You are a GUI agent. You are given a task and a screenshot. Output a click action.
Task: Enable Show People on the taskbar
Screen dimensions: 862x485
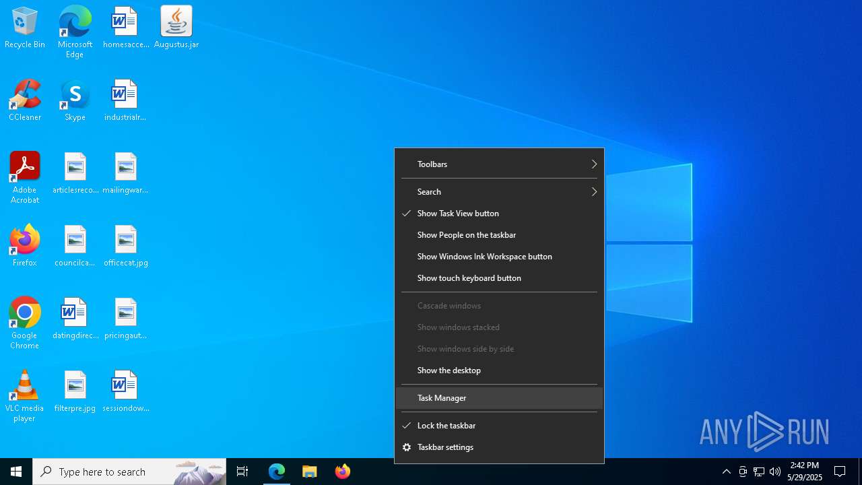(499, 235)
